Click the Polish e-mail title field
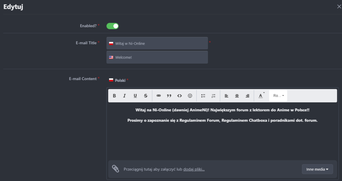Screen dimensions: 342x181 click(157, 43)
